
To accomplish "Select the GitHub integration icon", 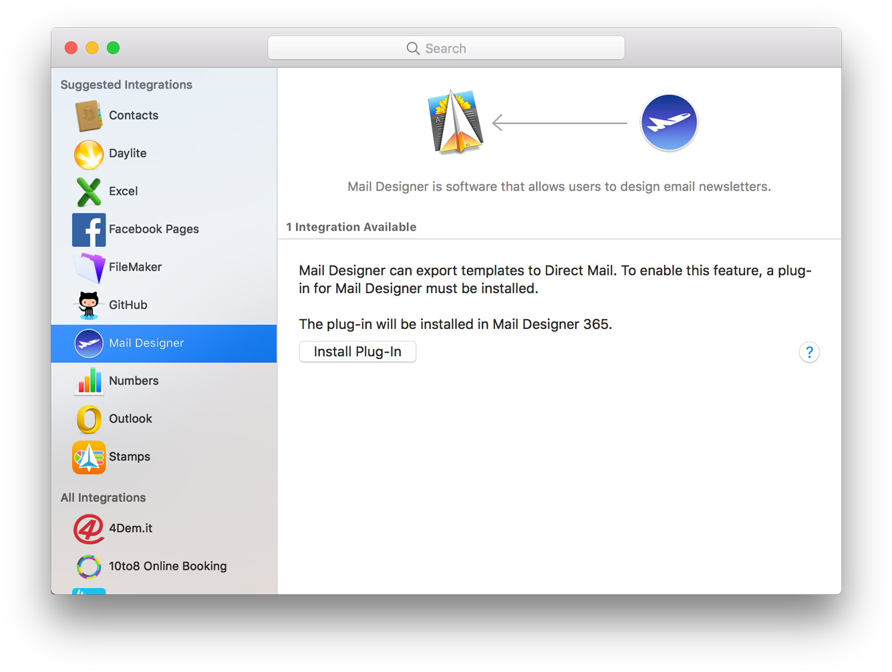I will 89,305.
